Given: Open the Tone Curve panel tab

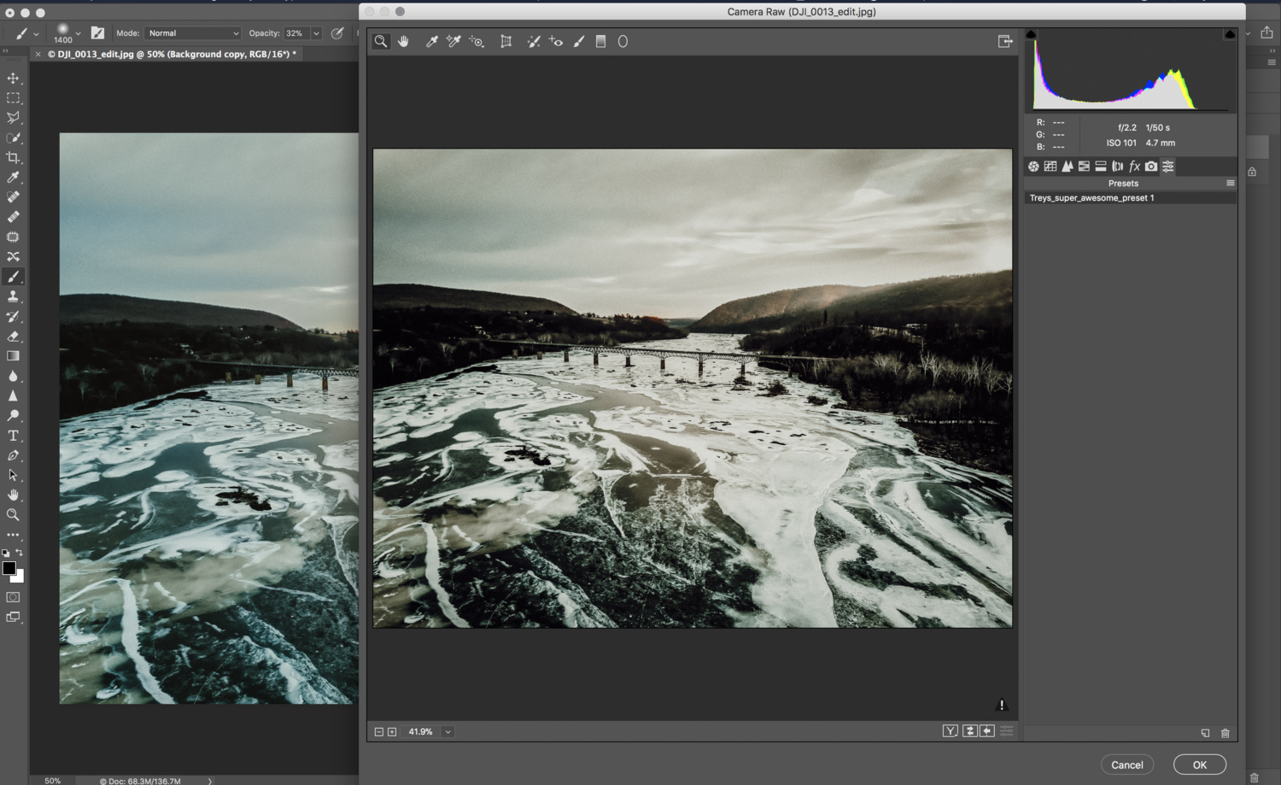Looking at the screenshot, I should coord(1050,166).
